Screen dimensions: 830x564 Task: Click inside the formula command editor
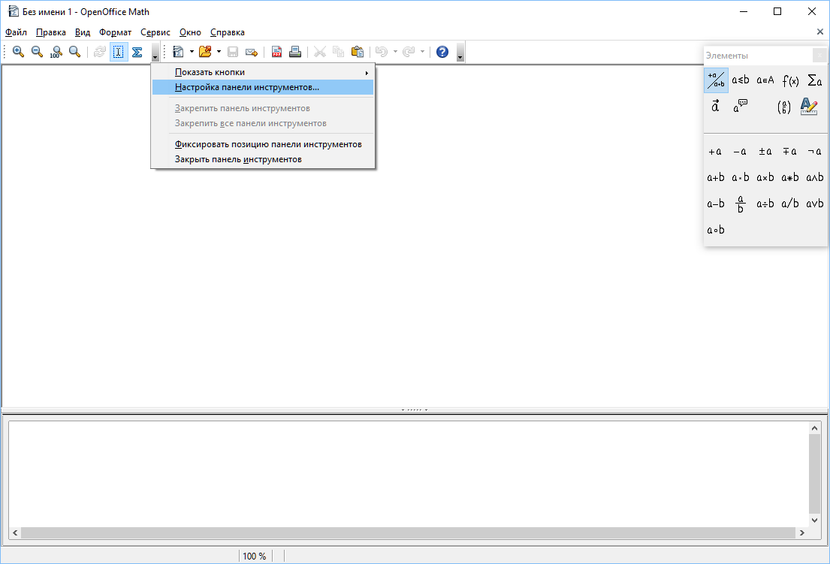click(x=409, y=474)
